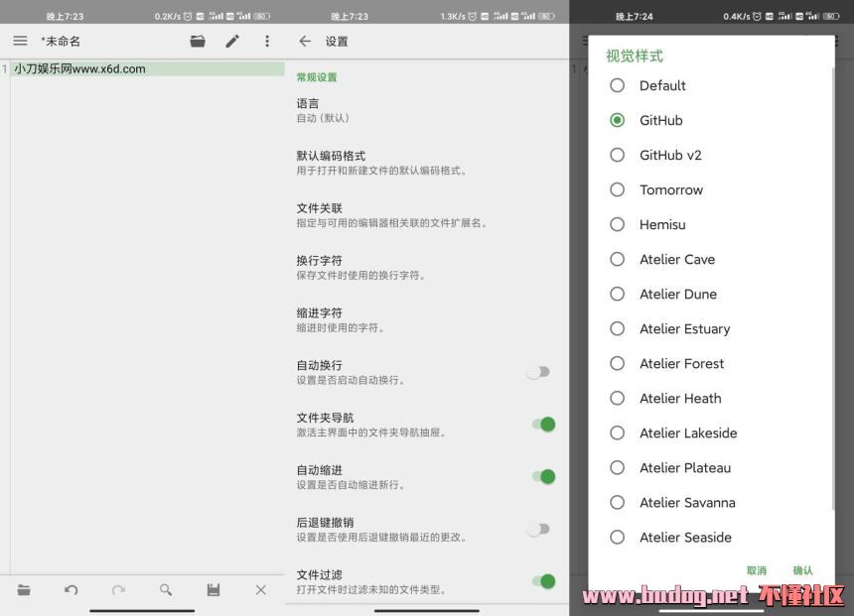Image resolution: width=854 pixels, height=616 pixels.
Task: Select the Tomorrow theme radio button
Action: point(617,189)
